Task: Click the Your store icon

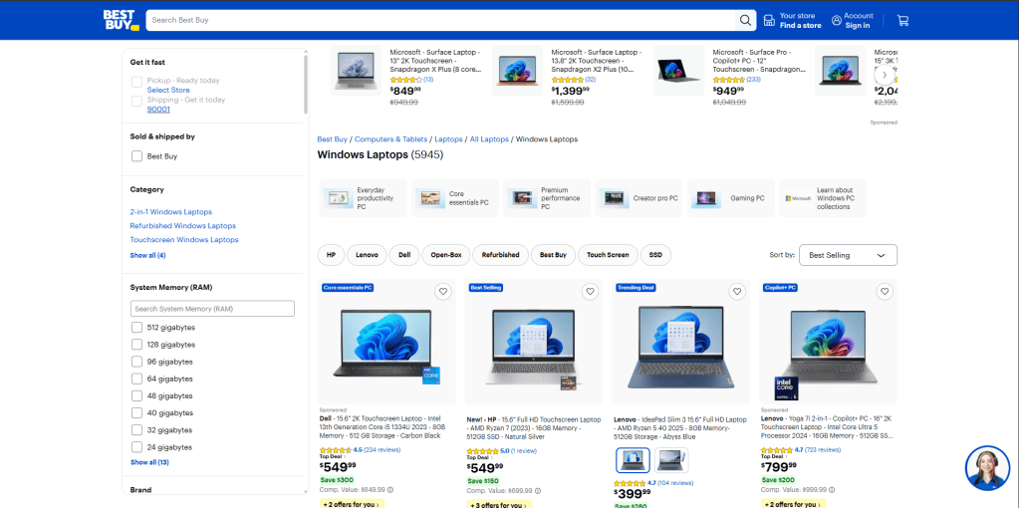Action: [x=769, y=20]
